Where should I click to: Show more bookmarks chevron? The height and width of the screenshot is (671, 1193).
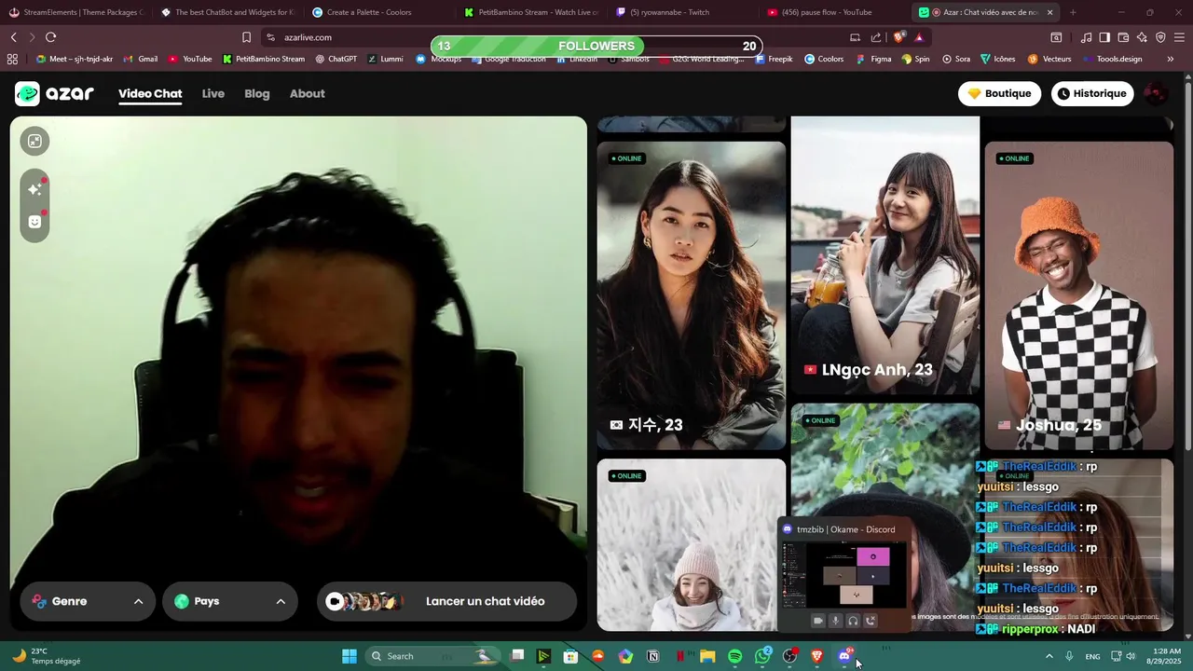click(1171, 59)
